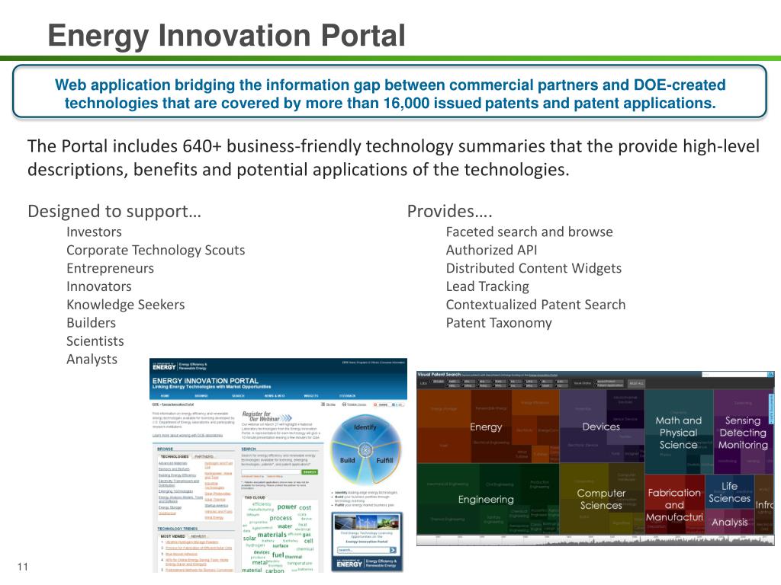This screenshot has width=781, height=585.
Task: Click the Visual Patent Search input box
Action: 734,374
